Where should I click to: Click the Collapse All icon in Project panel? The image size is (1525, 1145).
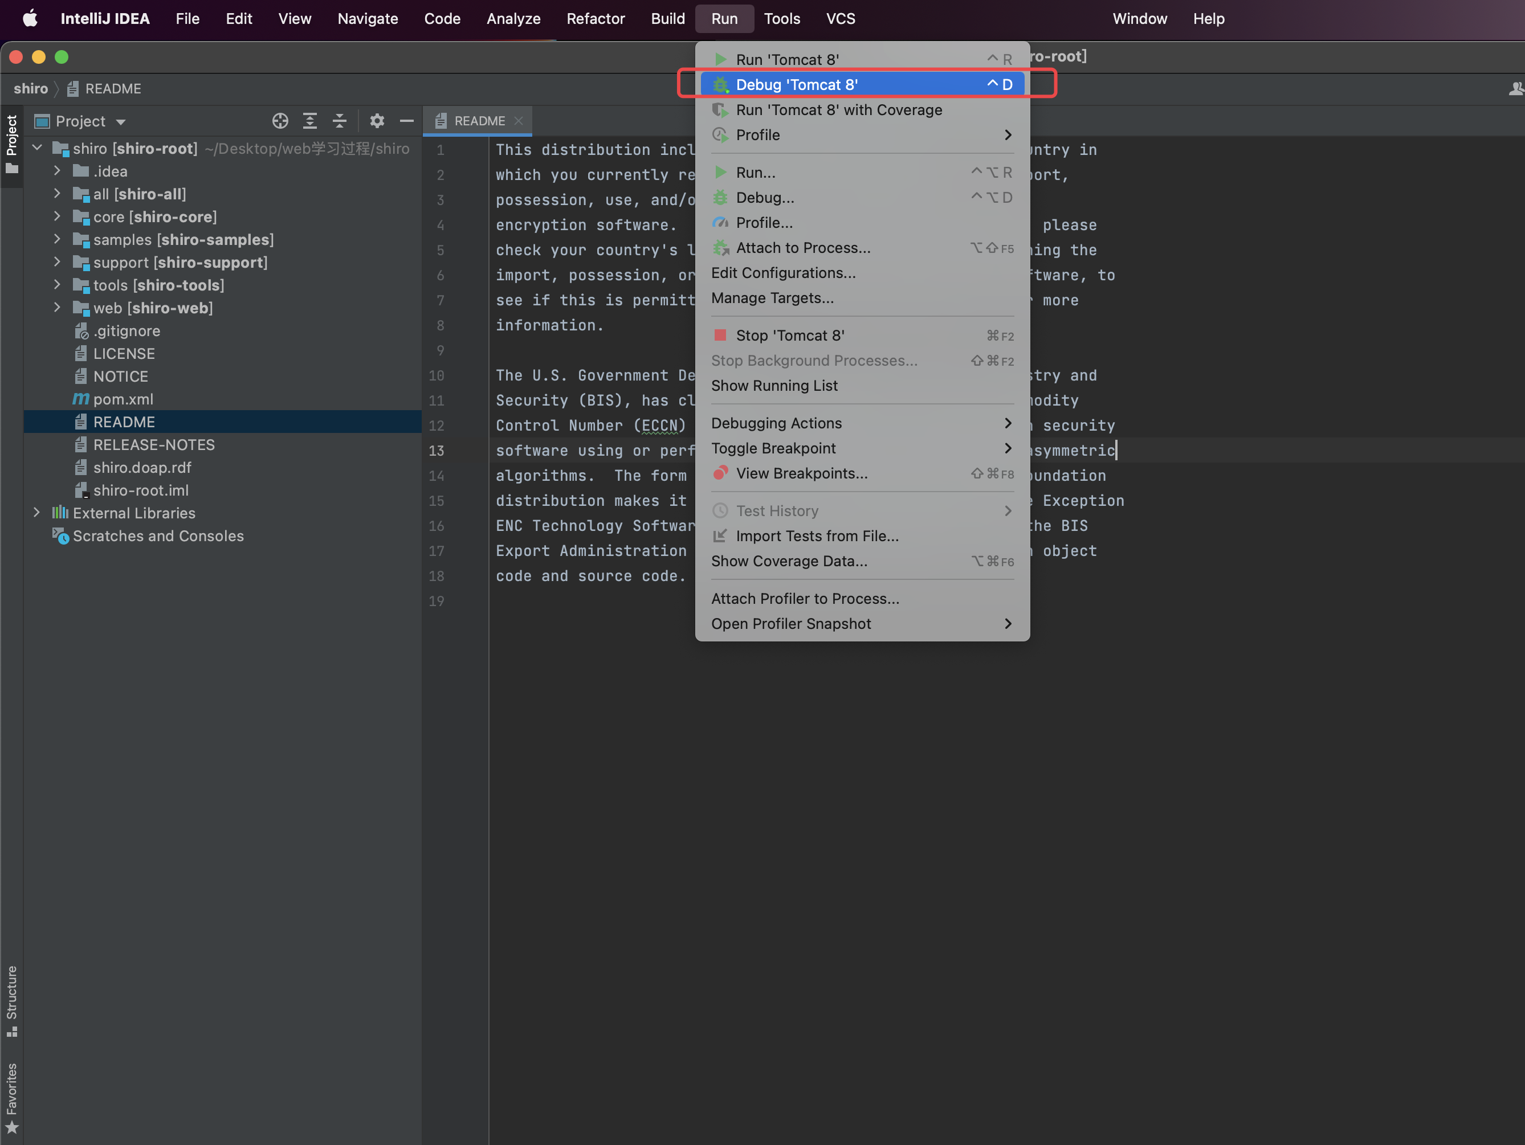[339, 121]
